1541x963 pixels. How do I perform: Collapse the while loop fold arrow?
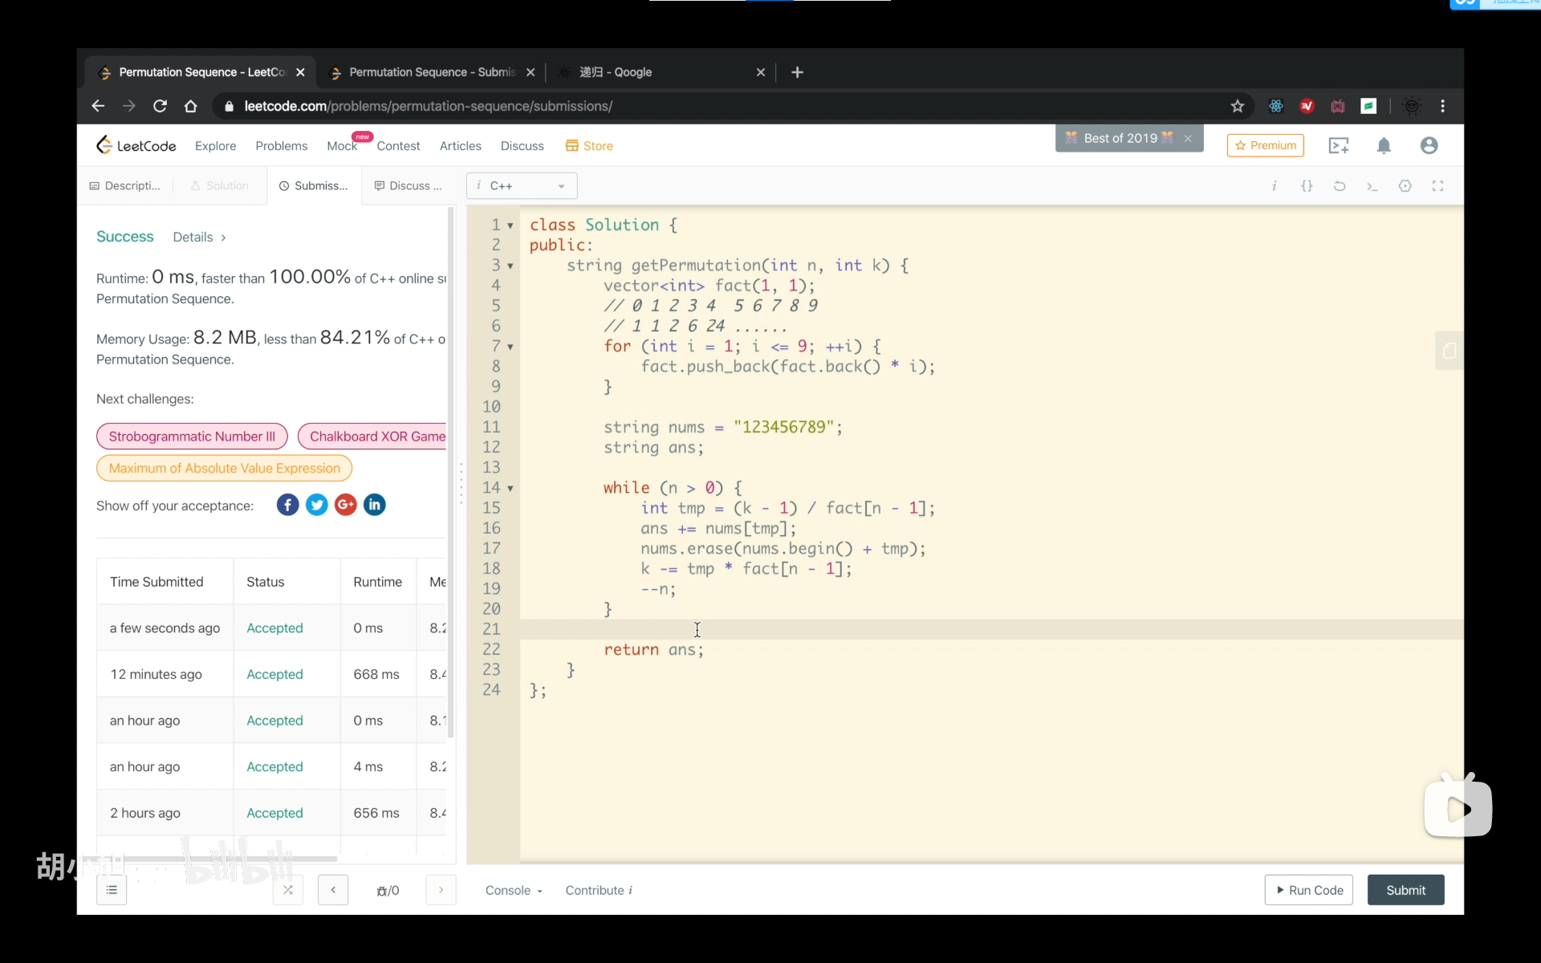(x=510, y=489)
